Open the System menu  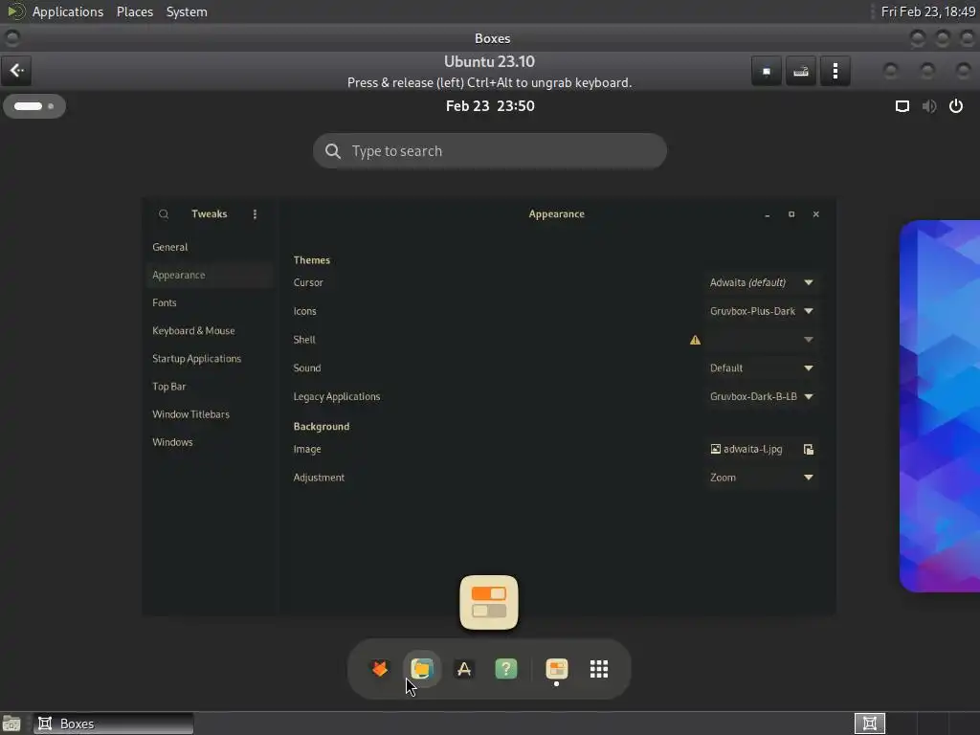(187, 11)
